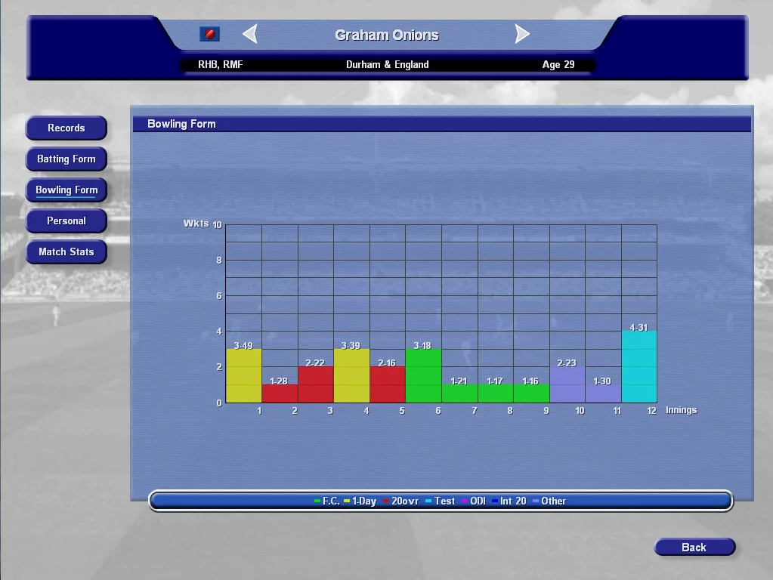Go to previous player with left arrow
This screenshot has height=580, width=773.
coord(250,34)
